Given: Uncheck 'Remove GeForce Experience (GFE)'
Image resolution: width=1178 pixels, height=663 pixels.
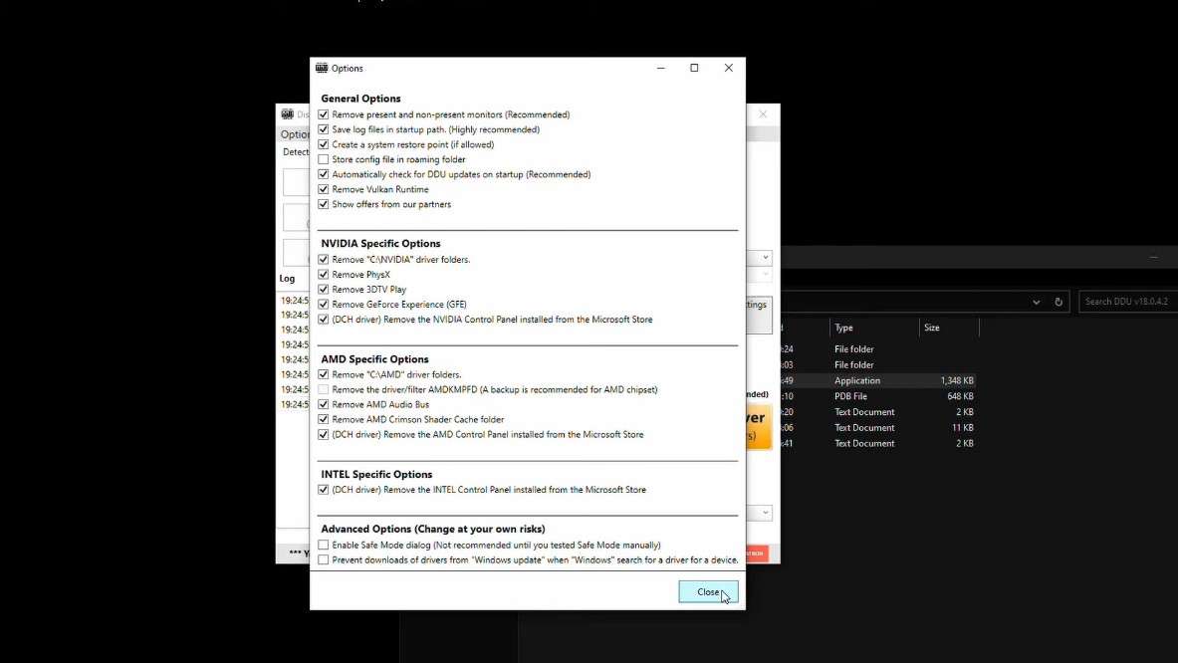Looking at the screenshot, I should tap(324, 304).
